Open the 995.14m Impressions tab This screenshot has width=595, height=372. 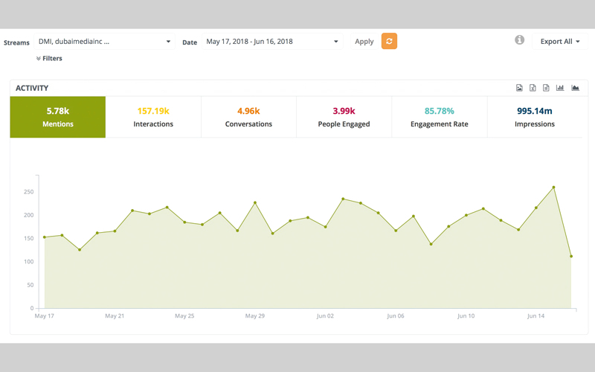coord(534,117)
